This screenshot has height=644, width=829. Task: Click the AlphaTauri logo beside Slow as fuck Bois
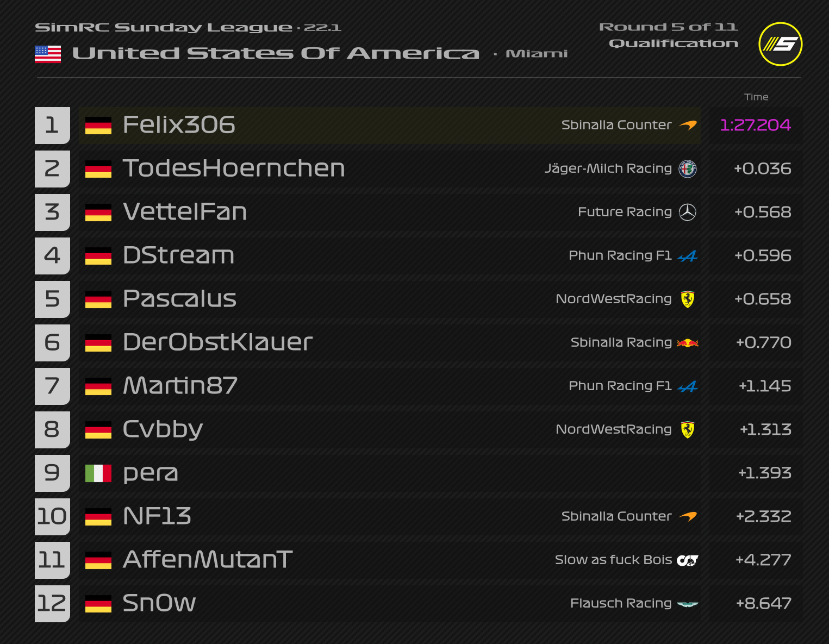tap(688, 560)
